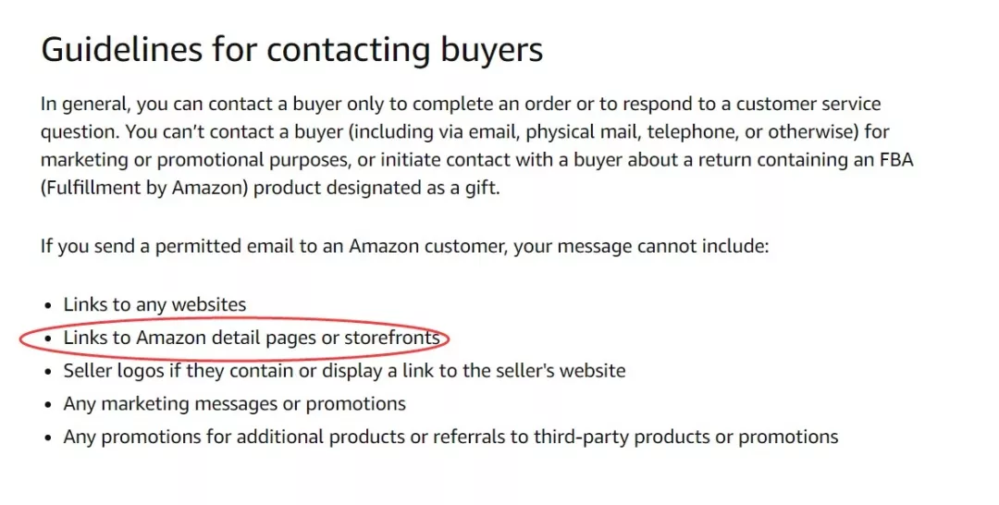Select the "Links to any websites" list item
Screen dimensions: 999x505
click(x=154, y=304)
